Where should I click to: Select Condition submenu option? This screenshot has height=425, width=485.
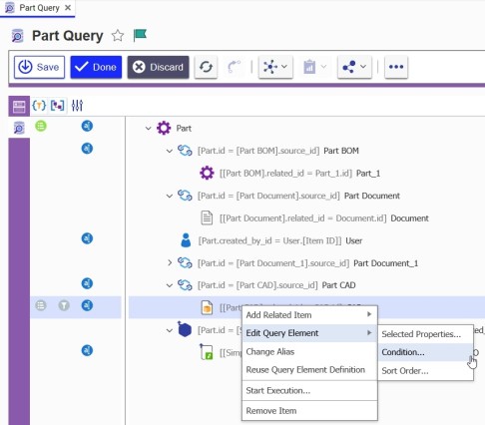coord(425,352)
